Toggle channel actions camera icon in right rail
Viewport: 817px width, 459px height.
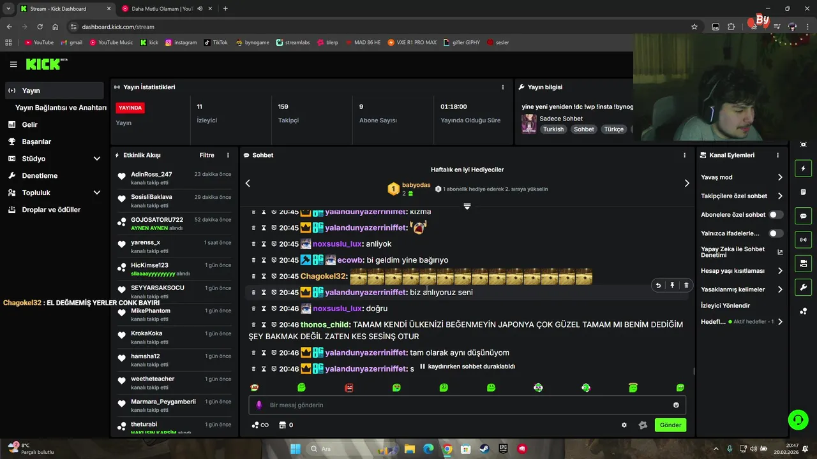point(803,263)
